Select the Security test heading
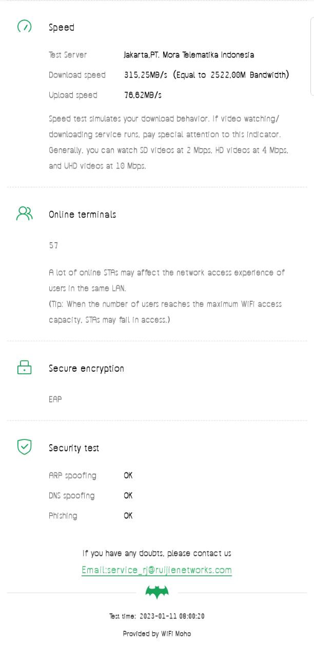 pos(74,448)
